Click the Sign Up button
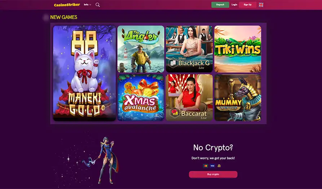 (247, 5)
